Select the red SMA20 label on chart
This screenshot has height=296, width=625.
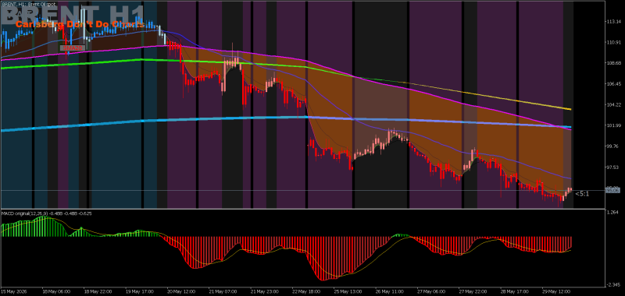pyautogui.click(x=72, y=48)
